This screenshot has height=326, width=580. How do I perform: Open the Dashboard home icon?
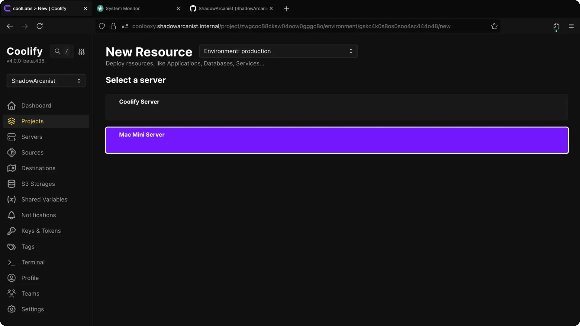(x=11, y=106)
